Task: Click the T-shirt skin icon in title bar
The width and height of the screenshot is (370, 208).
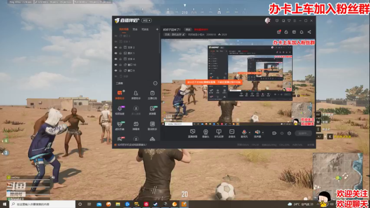Action: (x=289, y=21)
